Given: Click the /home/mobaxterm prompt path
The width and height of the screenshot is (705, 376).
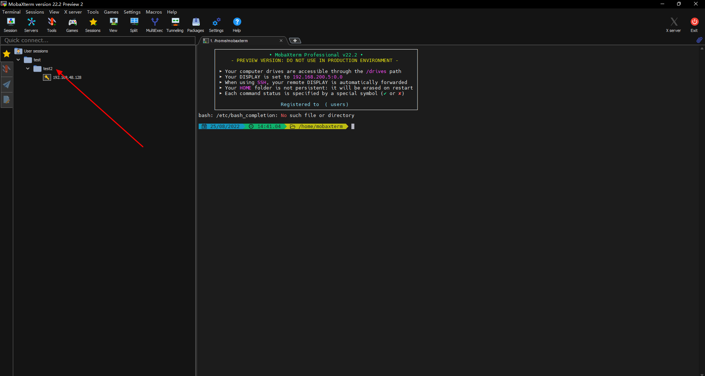Looking at the screenshot, I should click(321, 127).
